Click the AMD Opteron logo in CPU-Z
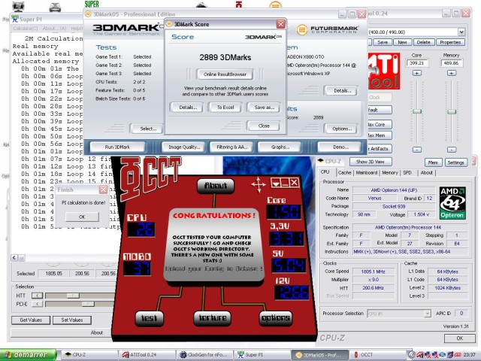 (452, 202)
